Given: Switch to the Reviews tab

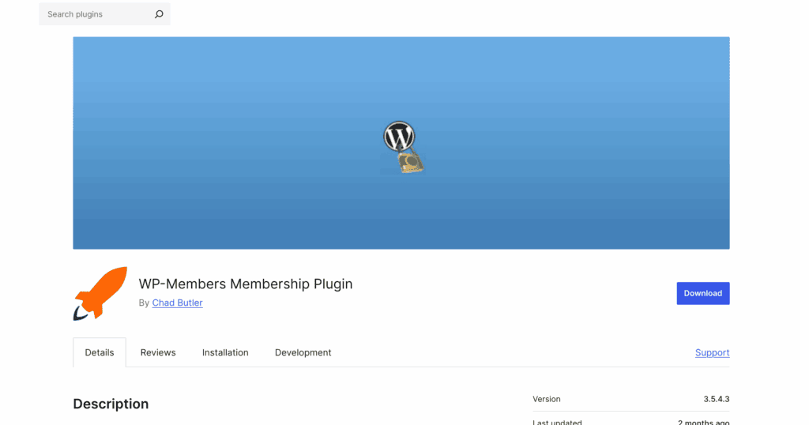Looking at the screenshot, I should click(158, 353).
